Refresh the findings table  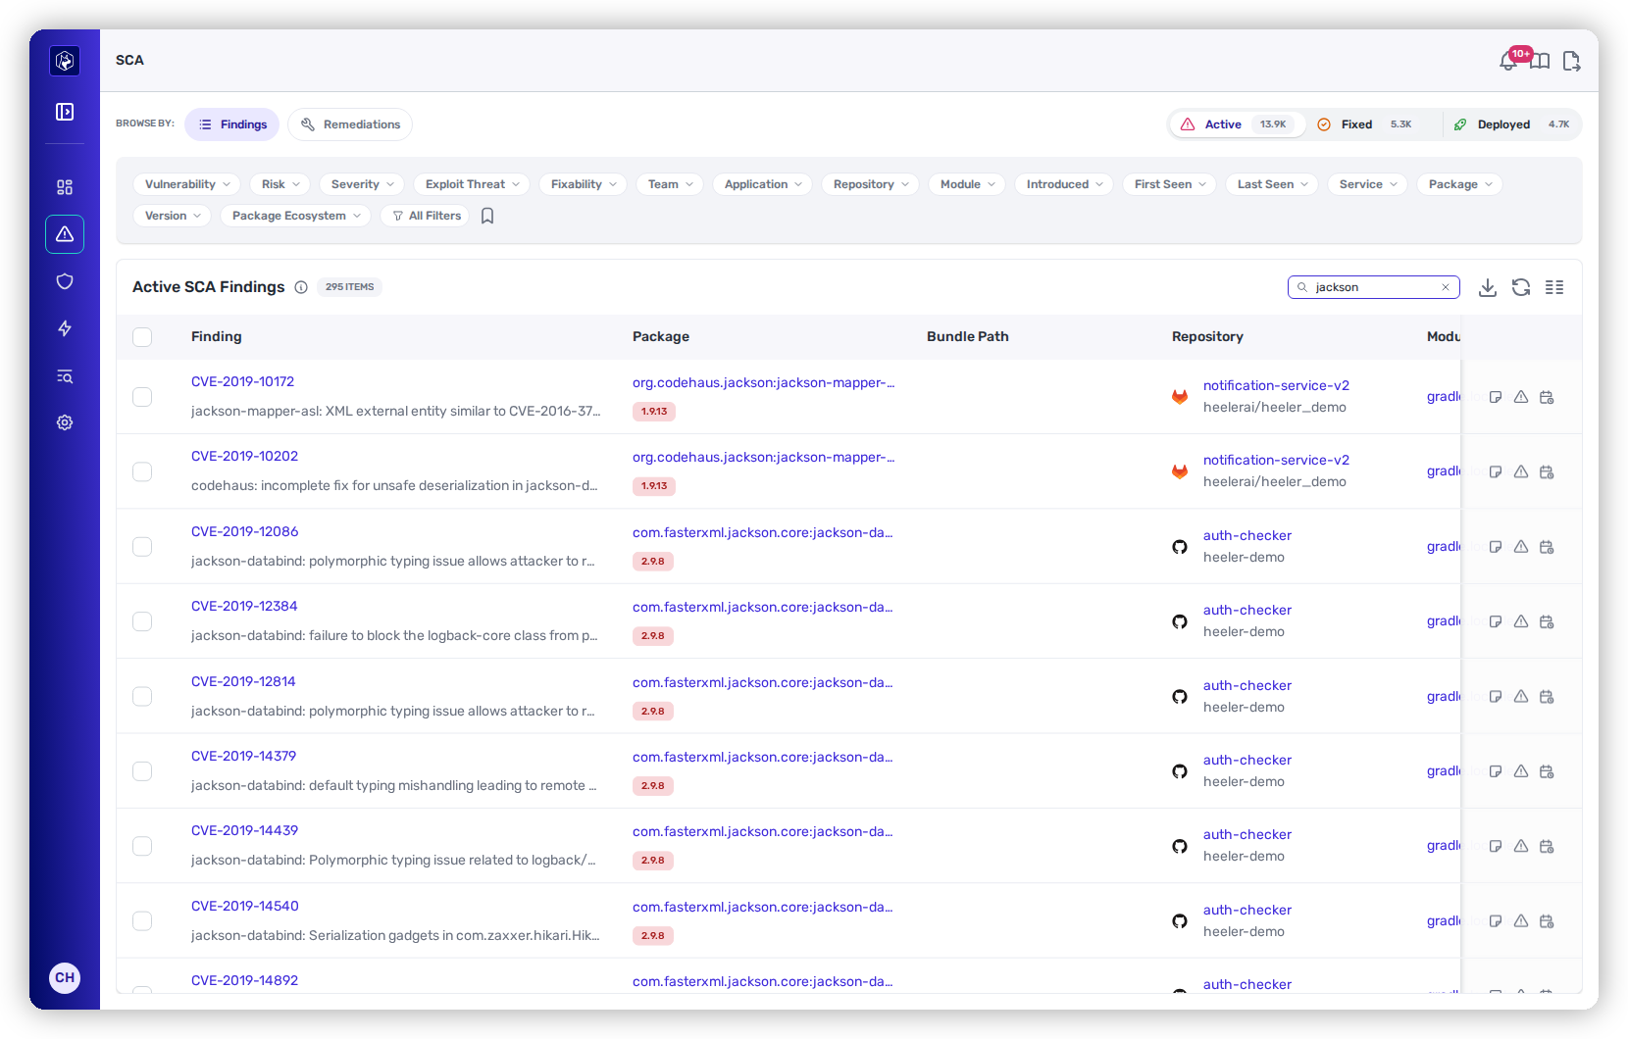(x=1521, y=287)
